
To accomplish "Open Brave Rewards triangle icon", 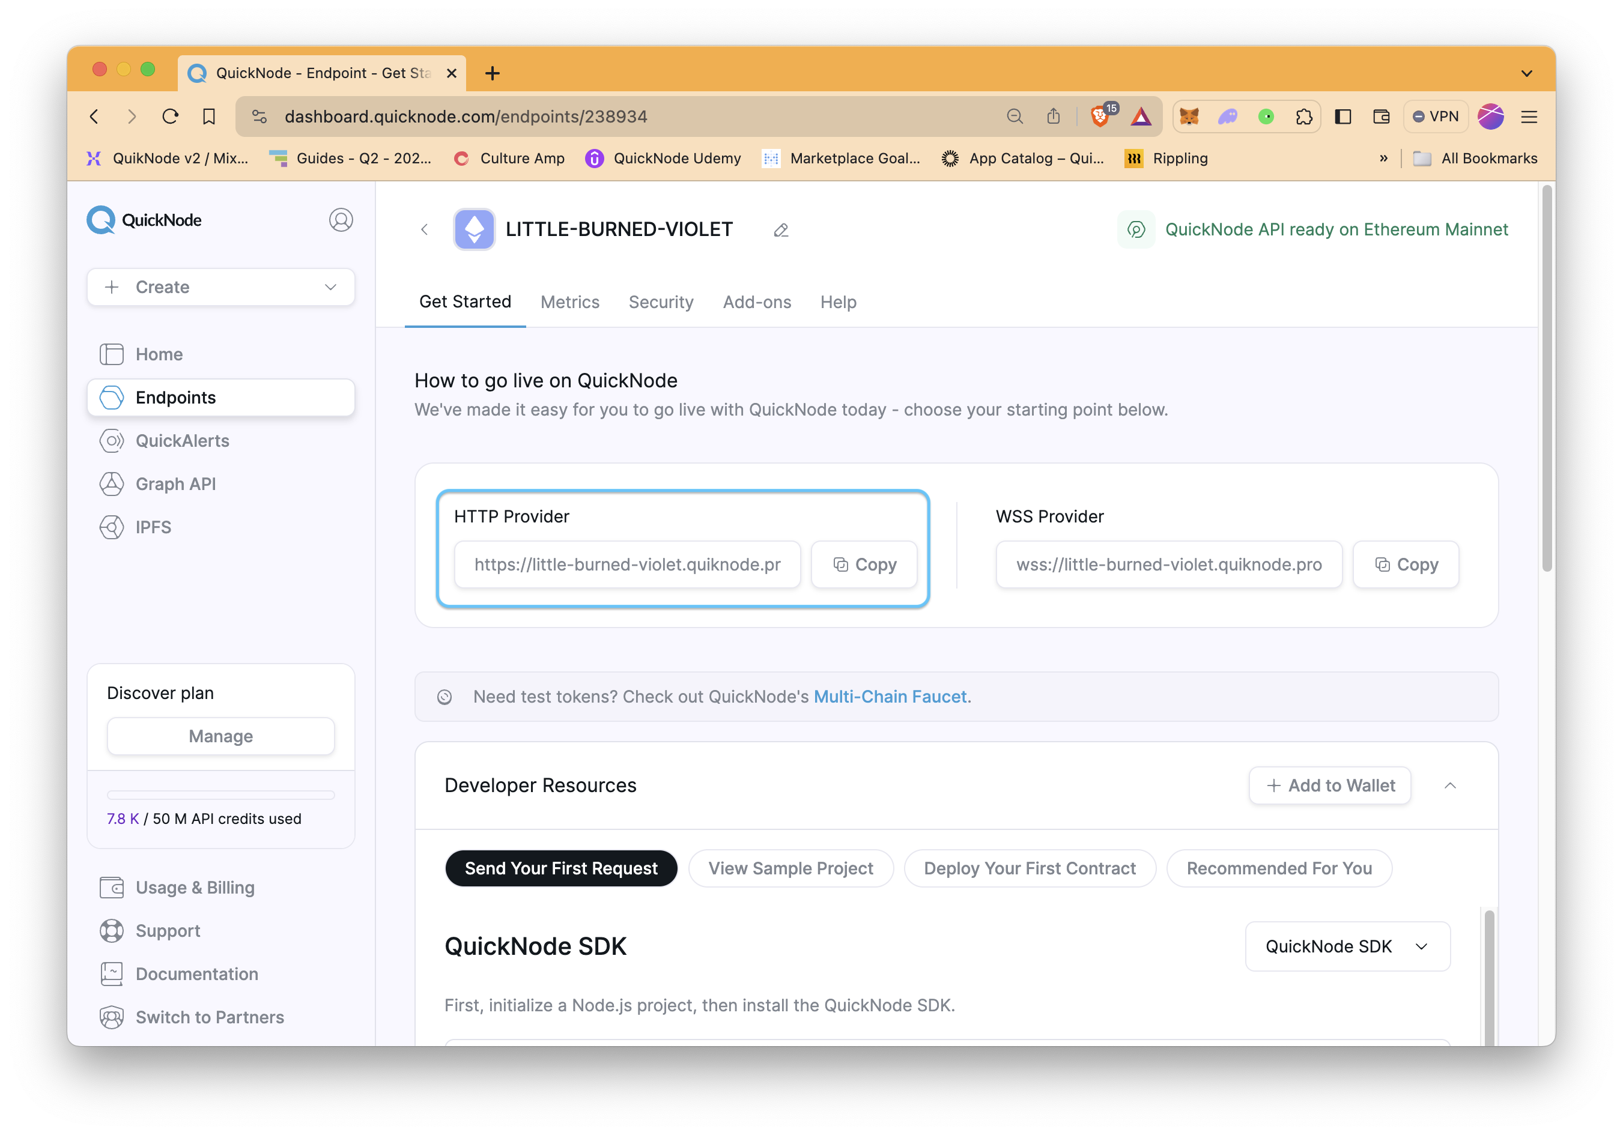I will click(1140, 116).
